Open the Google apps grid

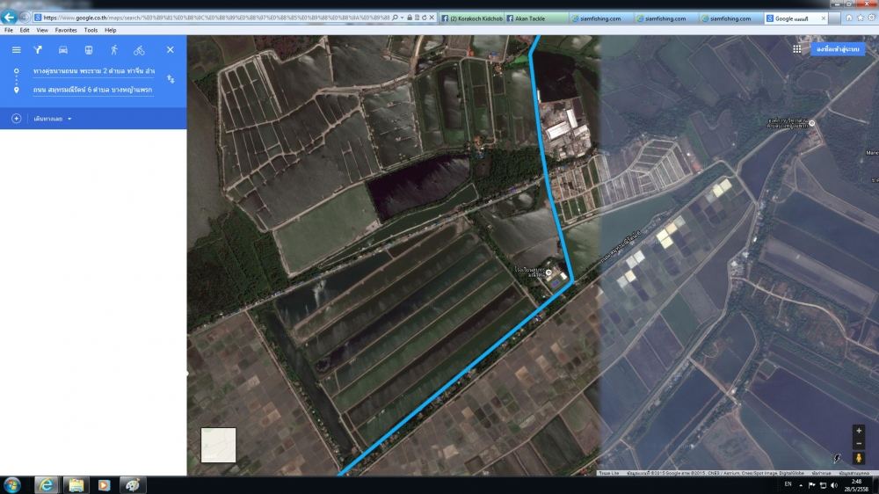(x=796, y=49)
